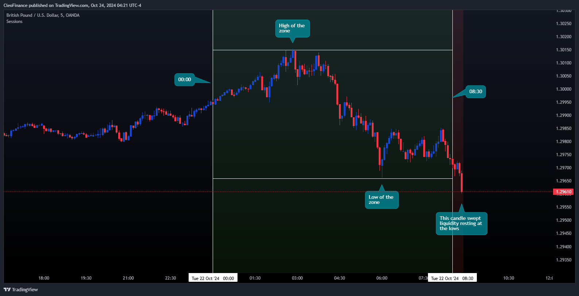Viewport: 579px width, 296px height.
Task: Click the 1.30150 price axis label
Action: pos(564,50)
